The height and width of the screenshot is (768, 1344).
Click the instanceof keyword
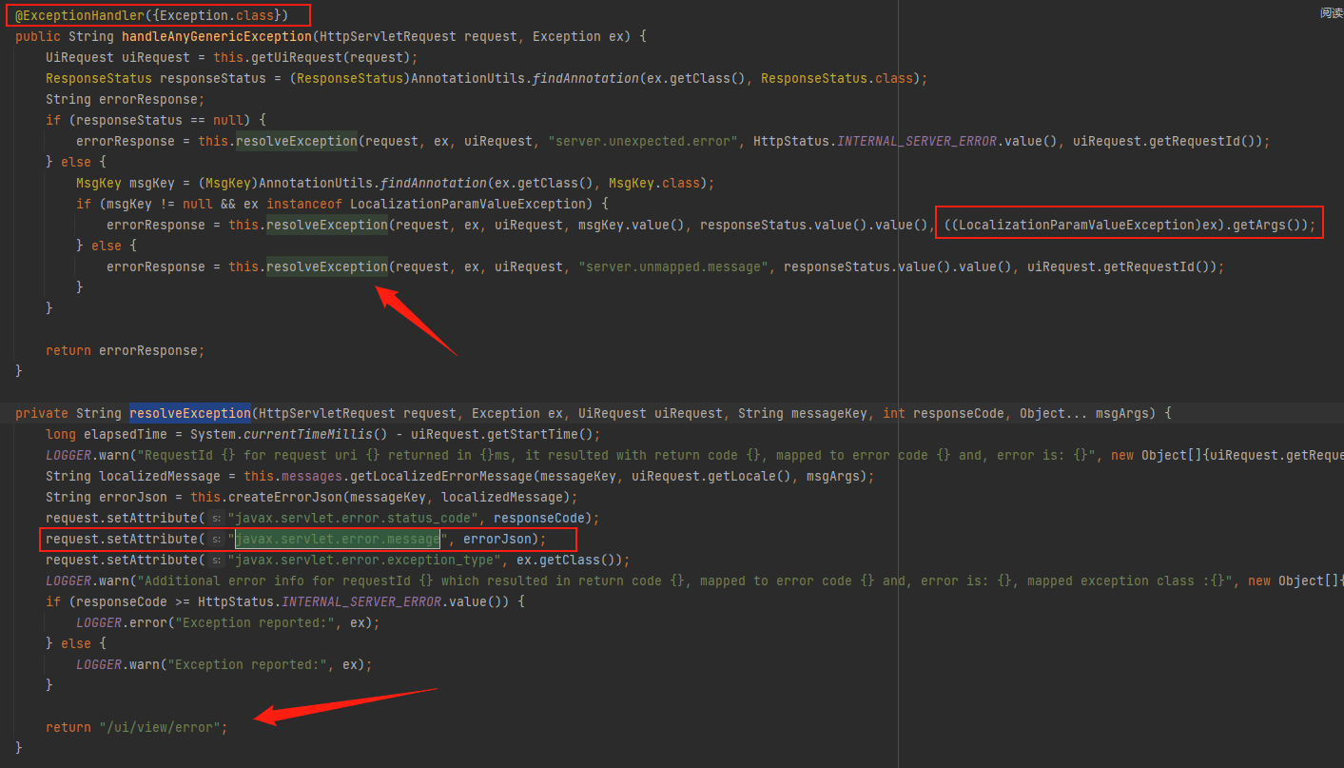(304, 204)
